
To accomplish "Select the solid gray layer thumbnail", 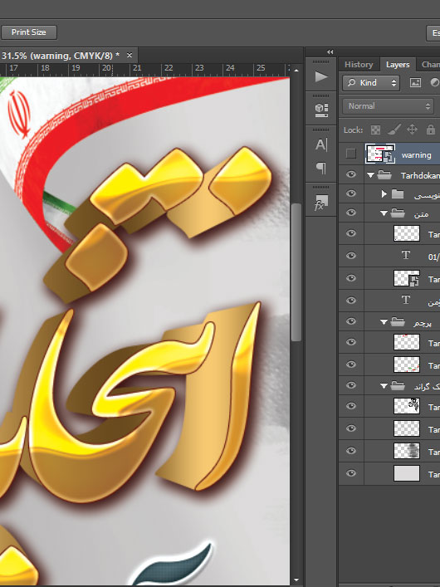I will click(407, 473).
